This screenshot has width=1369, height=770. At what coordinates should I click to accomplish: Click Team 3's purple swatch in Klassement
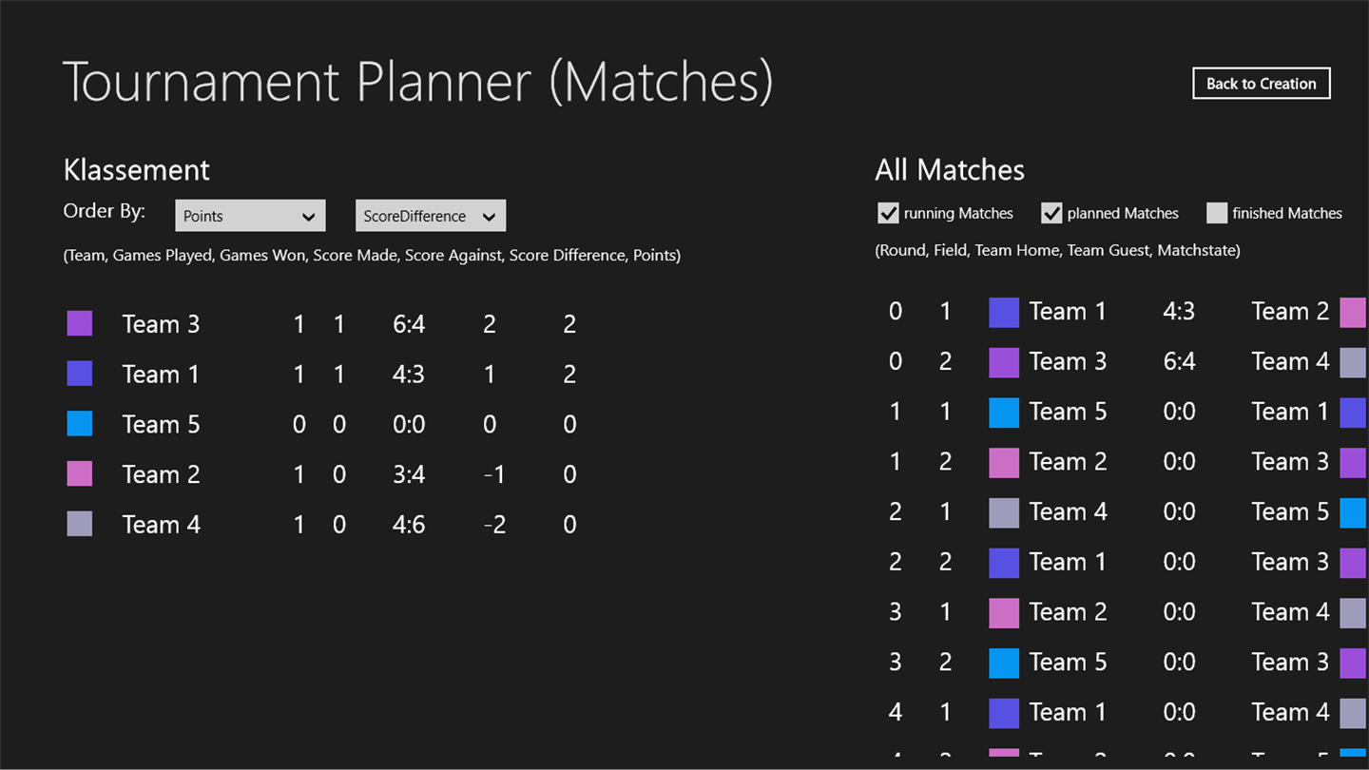click(x=80, y=323)
